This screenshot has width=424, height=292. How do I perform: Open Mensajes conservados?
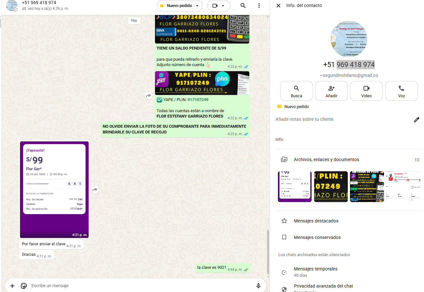coord(317,237)
